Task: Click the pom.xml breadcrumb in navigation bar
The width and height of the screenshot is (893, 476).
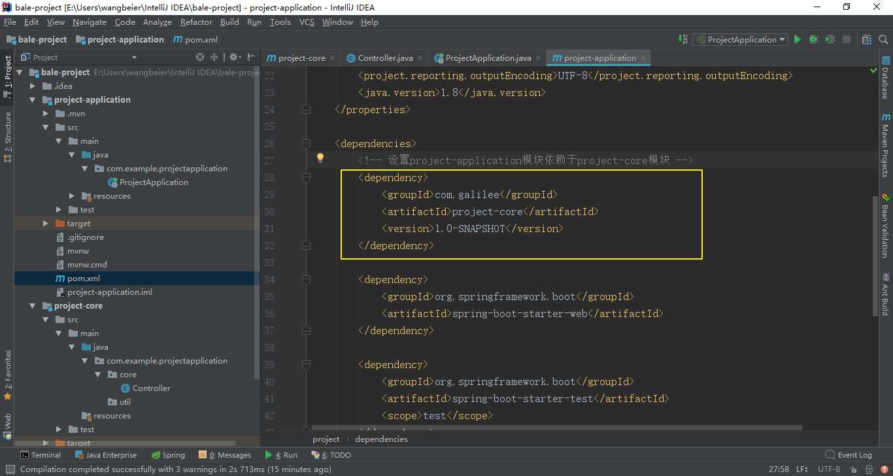Action: (x=195, y=40)
